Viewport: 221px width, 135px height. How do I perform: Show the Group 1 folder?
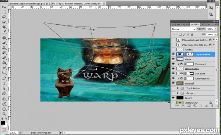pyautogui.click(x=173, y=93)
